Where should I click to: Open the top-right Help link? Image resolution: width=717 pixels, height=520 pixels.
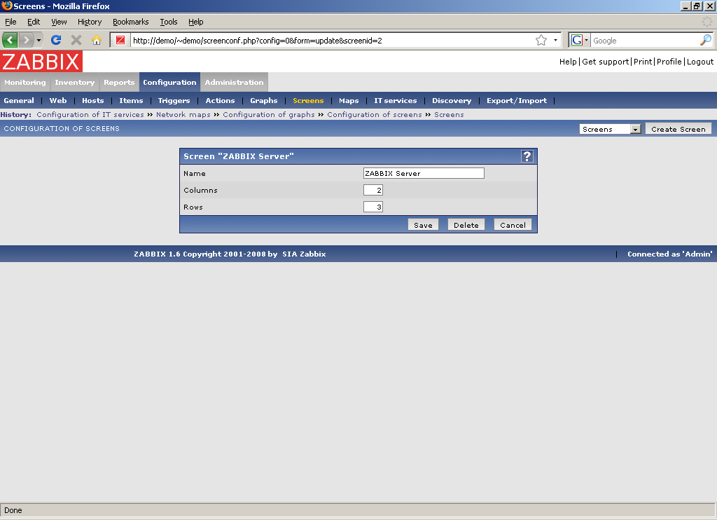coord(568,62)
